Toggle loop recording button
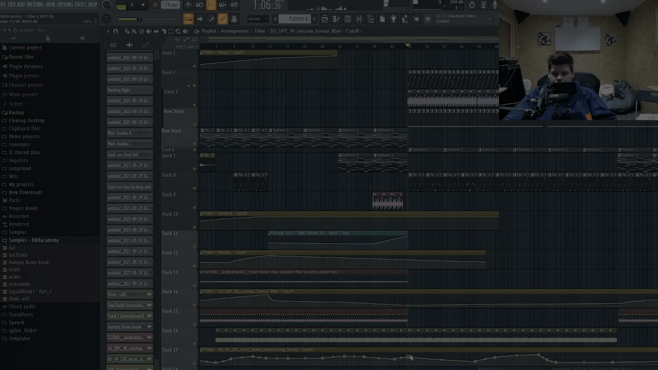Image resolution: width=658 pixels, height=370 pixels. (x=234, y=5)
